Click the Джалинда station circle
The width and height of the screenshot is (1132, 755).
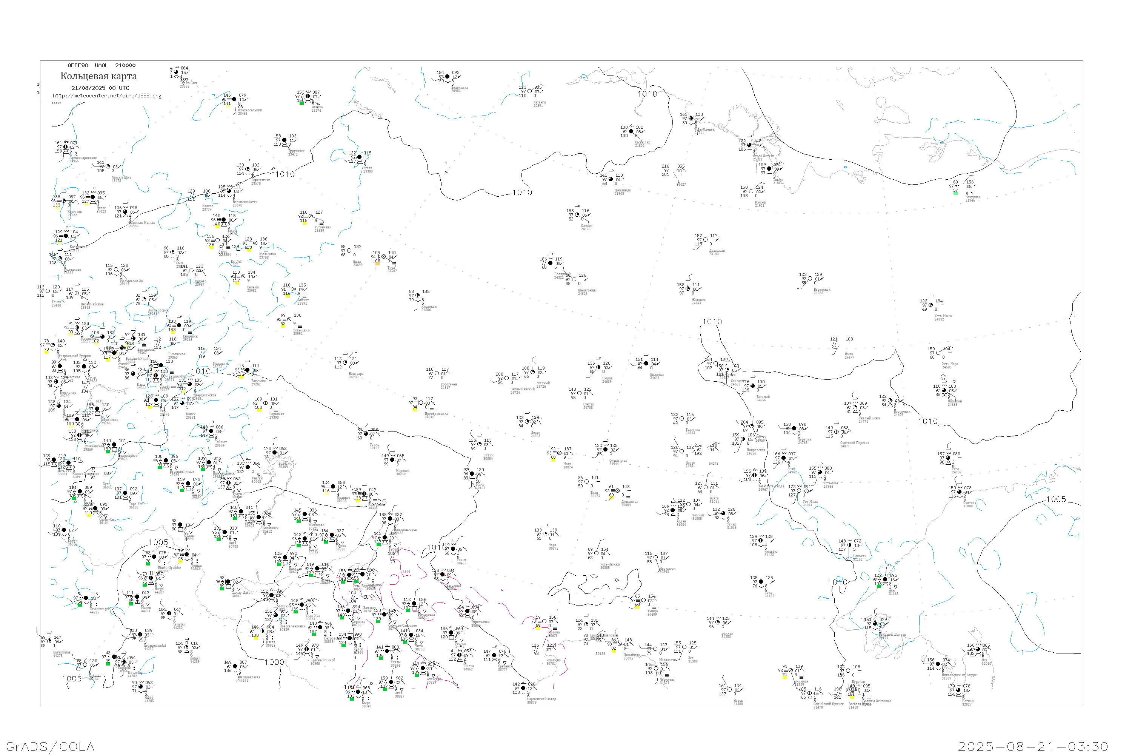[611, 179]
